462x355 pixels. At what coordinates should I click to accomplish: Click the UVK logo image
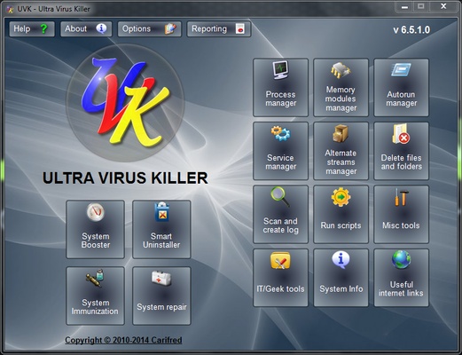[125, 103]
